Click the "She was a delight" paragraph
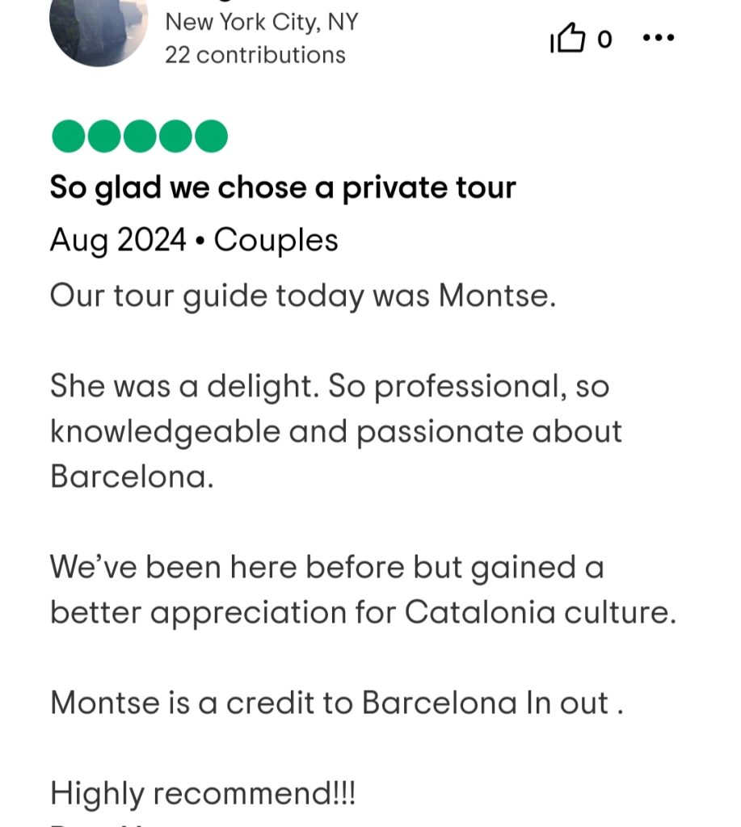 [330, 387]
